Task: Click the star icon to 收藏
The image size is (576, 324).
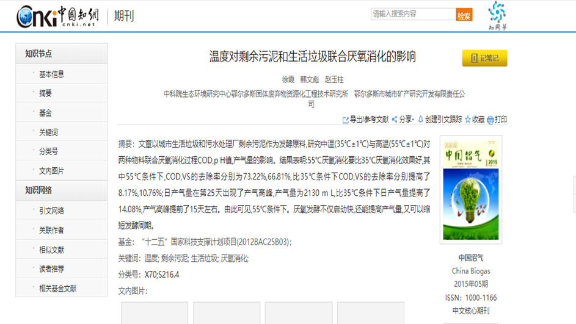Action: [x=468, y=120]
